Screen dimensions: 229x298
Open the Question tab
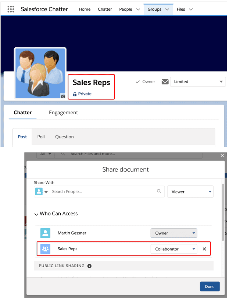[x=64, y=137]
